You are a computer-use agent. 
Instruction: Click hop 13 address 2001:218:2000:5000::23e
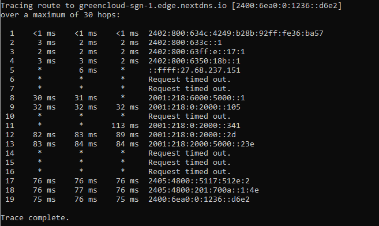point(201,144)
